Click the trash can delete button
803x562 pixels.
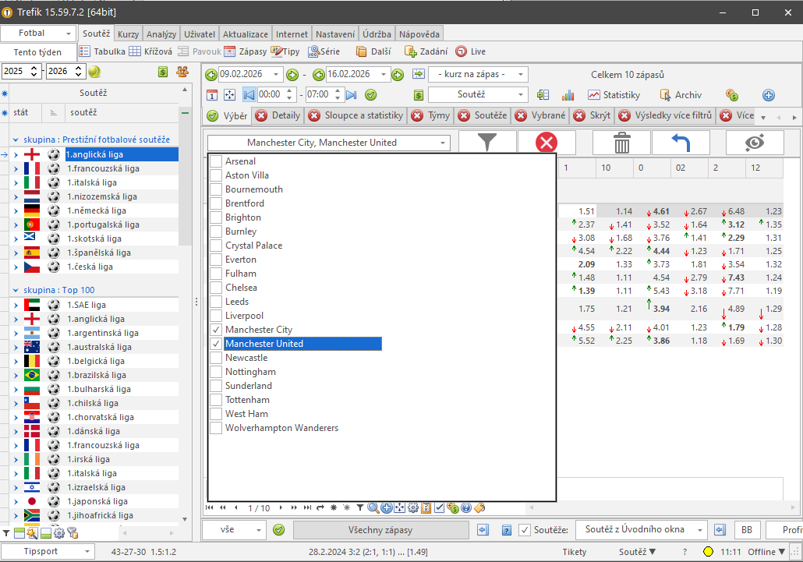[621, 143]
